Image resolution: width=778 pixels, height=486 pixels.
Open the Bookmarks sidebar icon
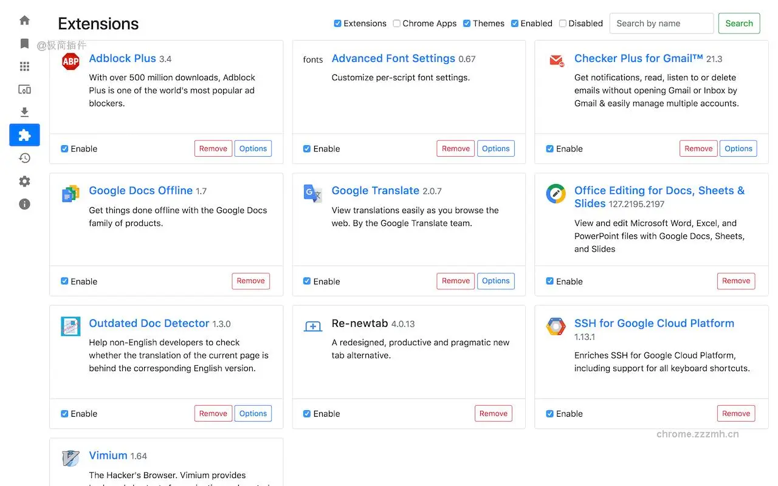click(x=24, y=43)
